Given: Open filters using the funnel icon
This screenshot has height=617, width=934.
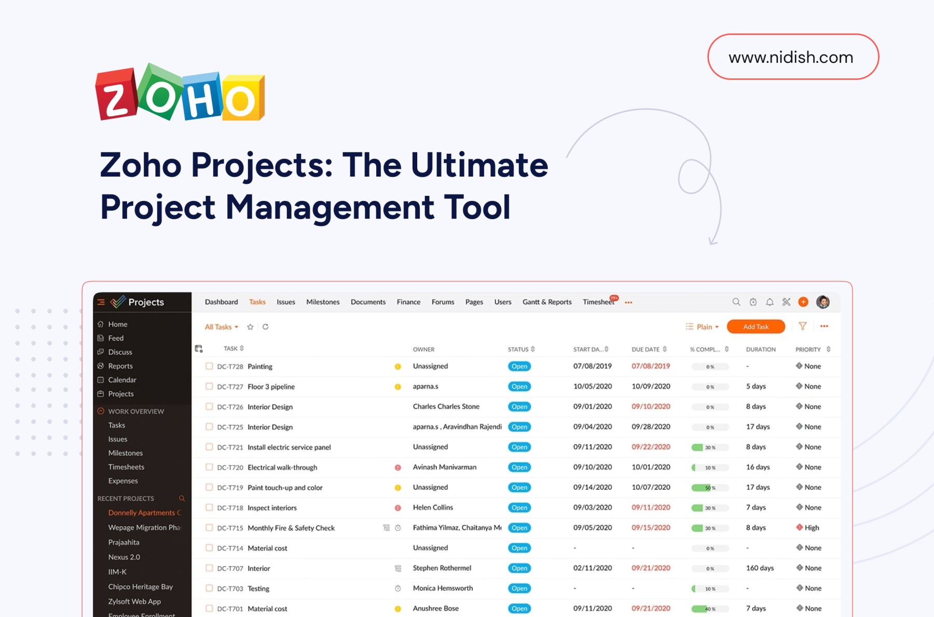Looking at the screenshot, I should pos(803,327).
